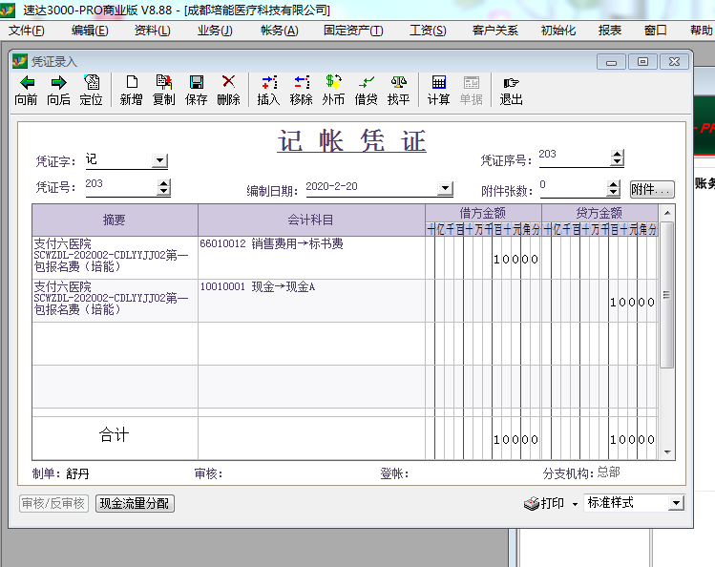Decrease 凭证序号 with the down spinner

tap(618, 162)
